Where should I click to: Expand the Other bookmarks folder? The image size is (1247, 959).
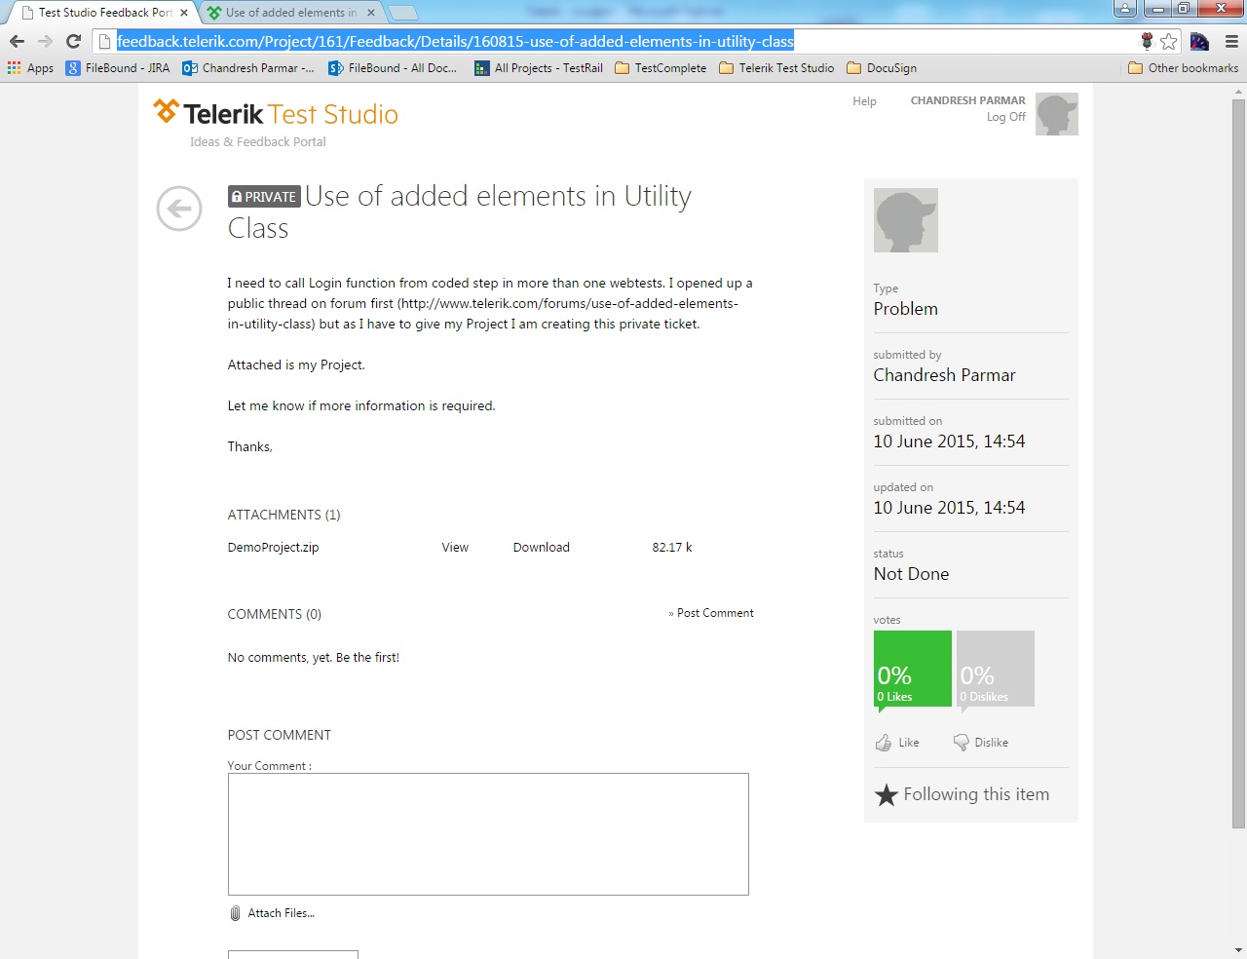(x=1183, y=68)
